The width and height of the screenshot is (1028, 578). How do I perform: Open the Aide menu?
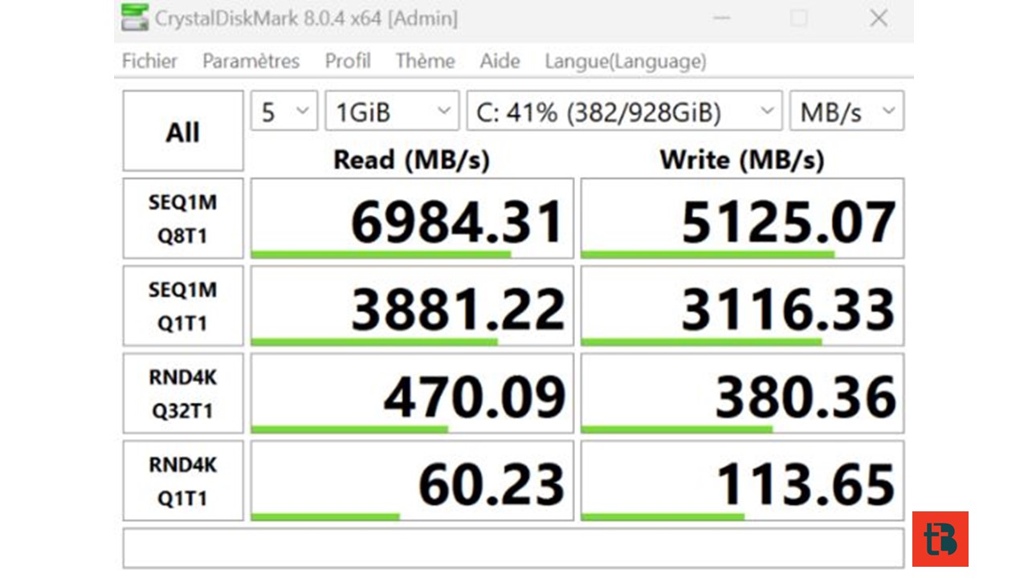pos(500,61)
